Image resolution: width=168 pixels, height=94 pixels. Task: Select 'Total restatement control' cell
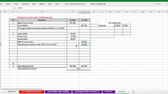[42, 69]
